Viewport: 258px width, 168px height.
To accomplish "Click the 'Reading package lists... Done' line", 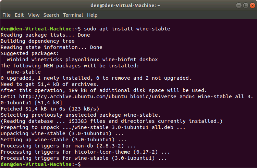I will (x=45, y=35).
